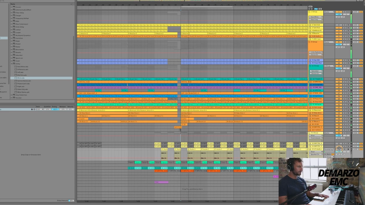Viewport: 365px width, 205px height.
Task: Toggle the 1 Group track activator
Action: [x=338, y=12]
